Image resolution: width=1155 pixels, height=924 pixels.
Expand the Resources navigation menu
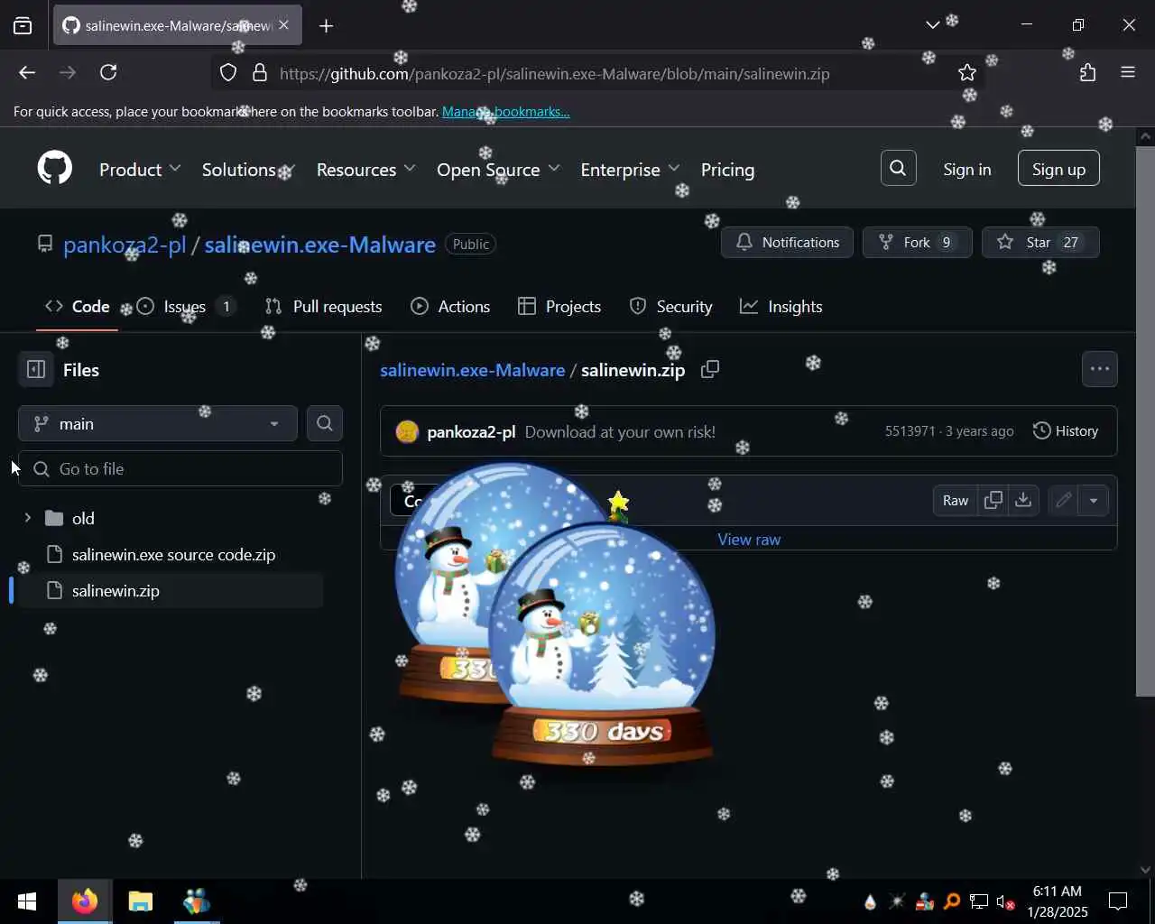click(x=365, y=170)
